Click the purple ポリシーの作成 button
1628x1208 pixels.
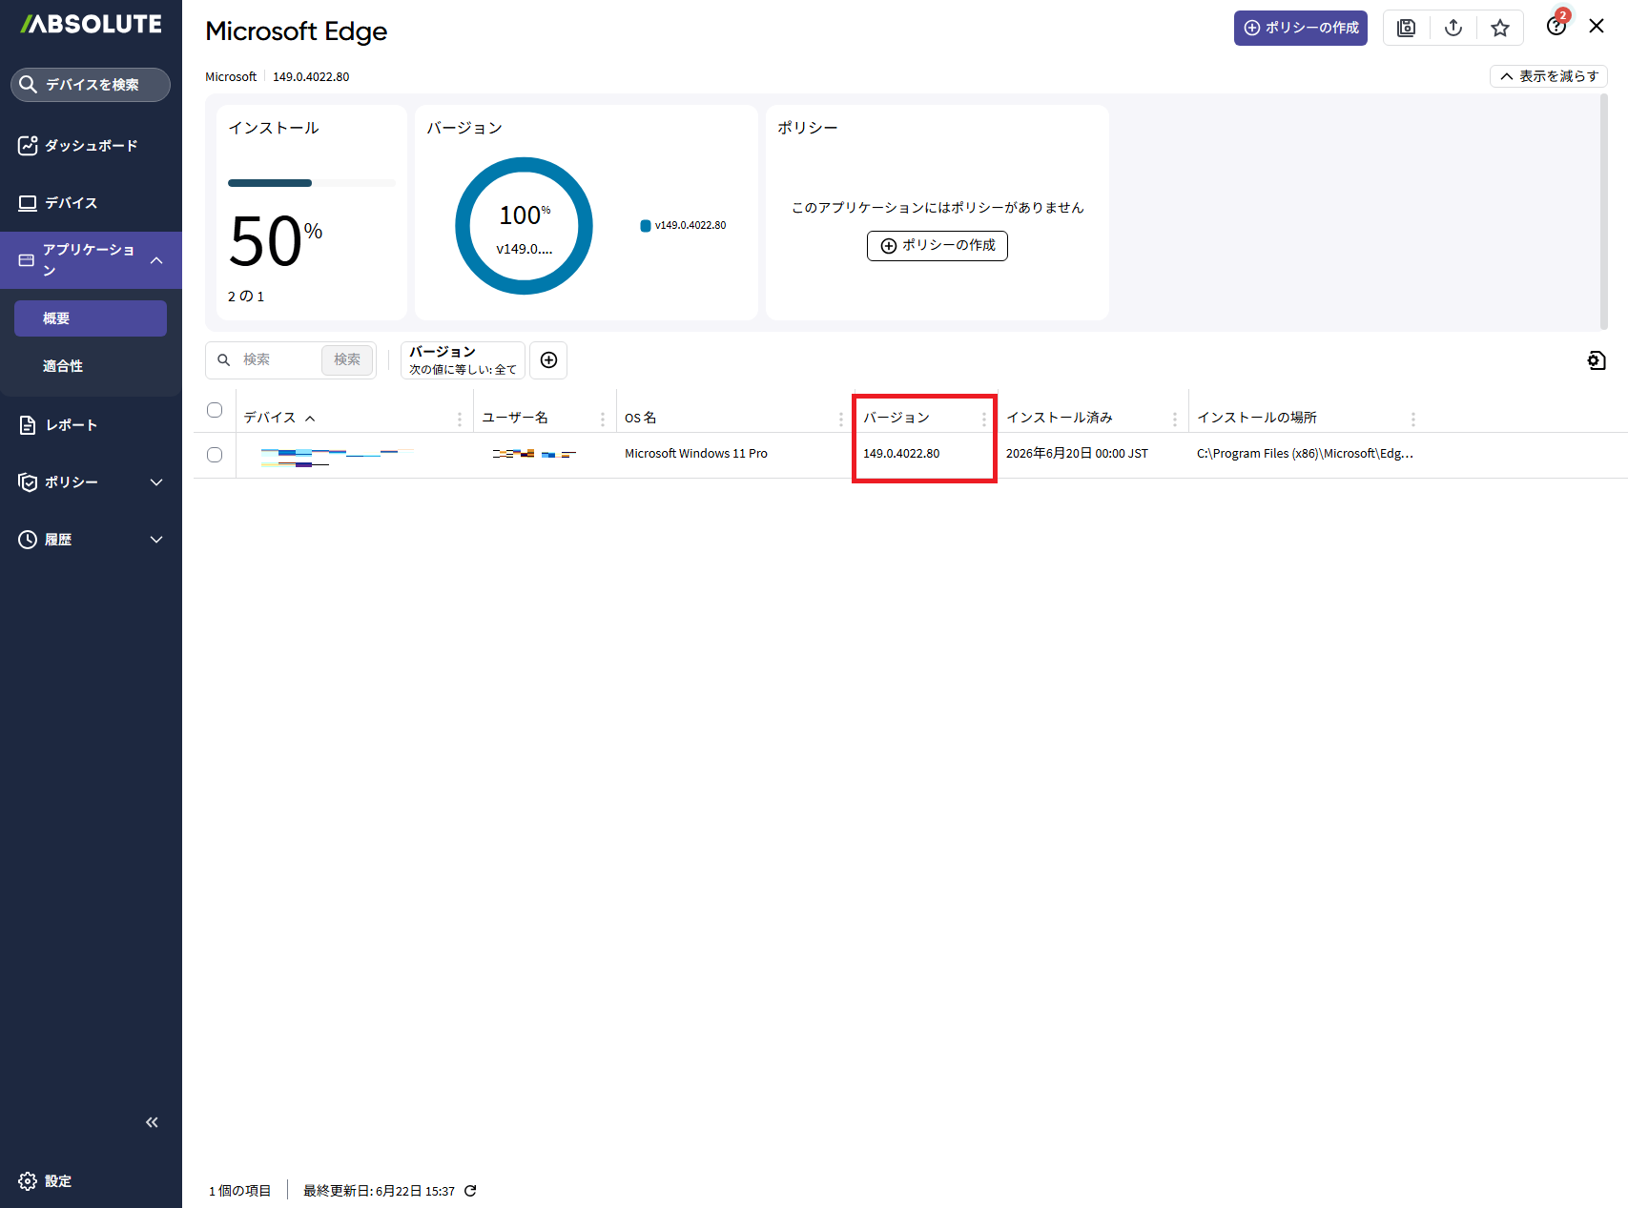1301,28
